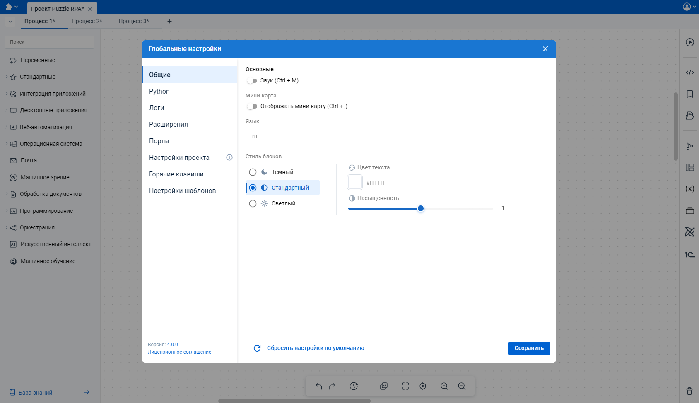Click the Насыщенность slider handle
Screen dimensions: 699x403
(421, 208)
